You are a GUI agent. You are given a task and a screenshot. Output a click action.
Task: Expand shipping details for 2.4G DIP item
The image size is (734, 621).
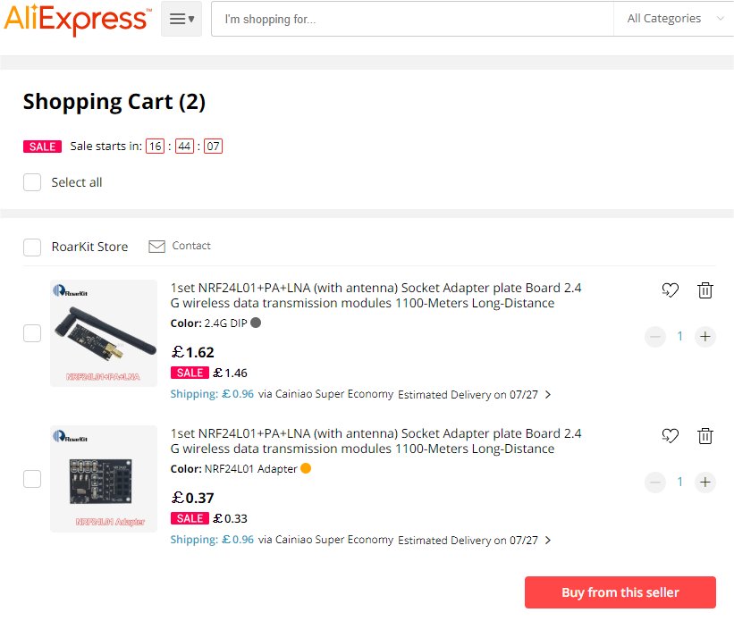(548, 394)
